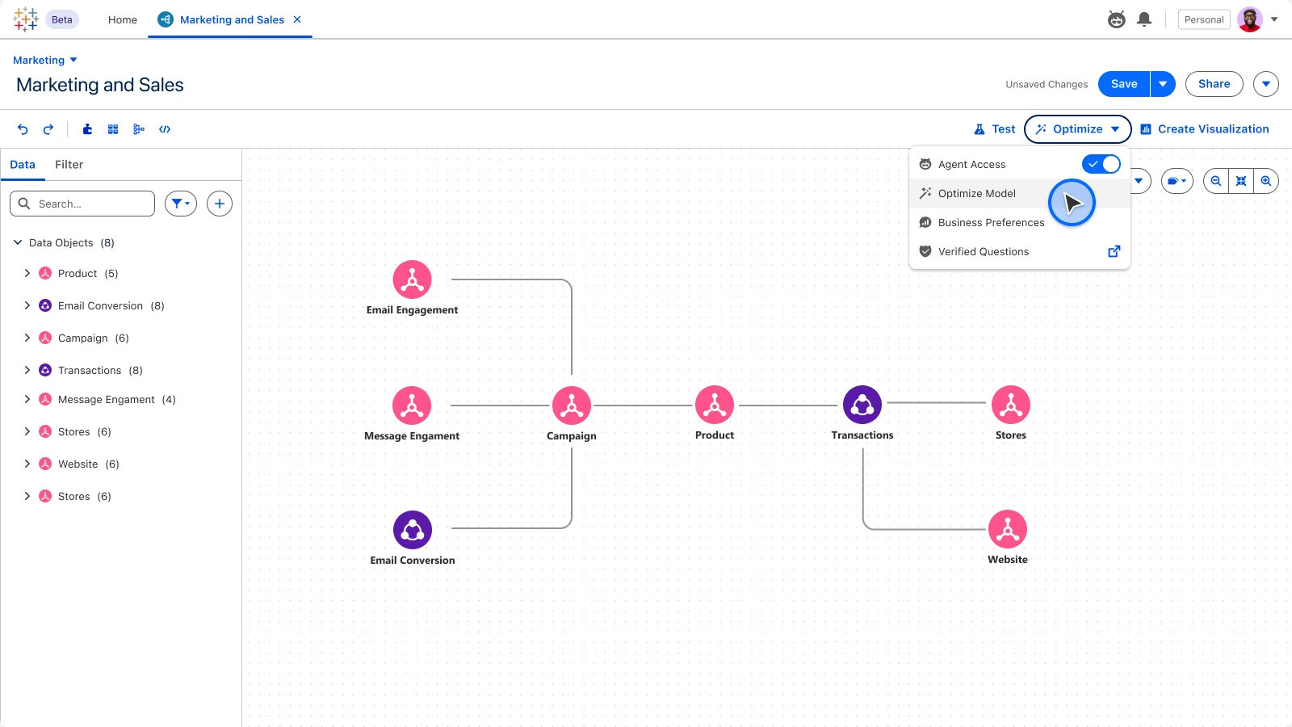Open the Marketing workspace dropdown
The width and height of the screenshot is (1292, 727).
(45, 61)
